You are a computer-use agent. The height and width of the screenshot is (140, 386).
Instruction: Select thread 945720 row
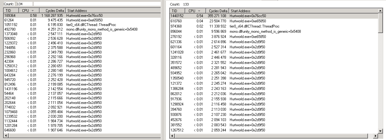(82, 79)
